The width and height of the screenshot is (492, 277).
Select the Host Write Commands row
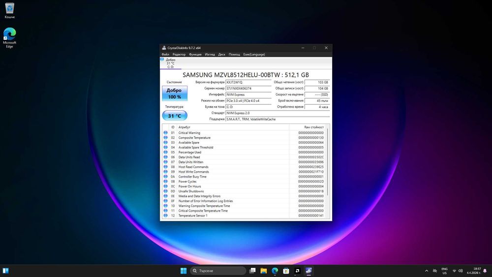[x=244, y=172]
